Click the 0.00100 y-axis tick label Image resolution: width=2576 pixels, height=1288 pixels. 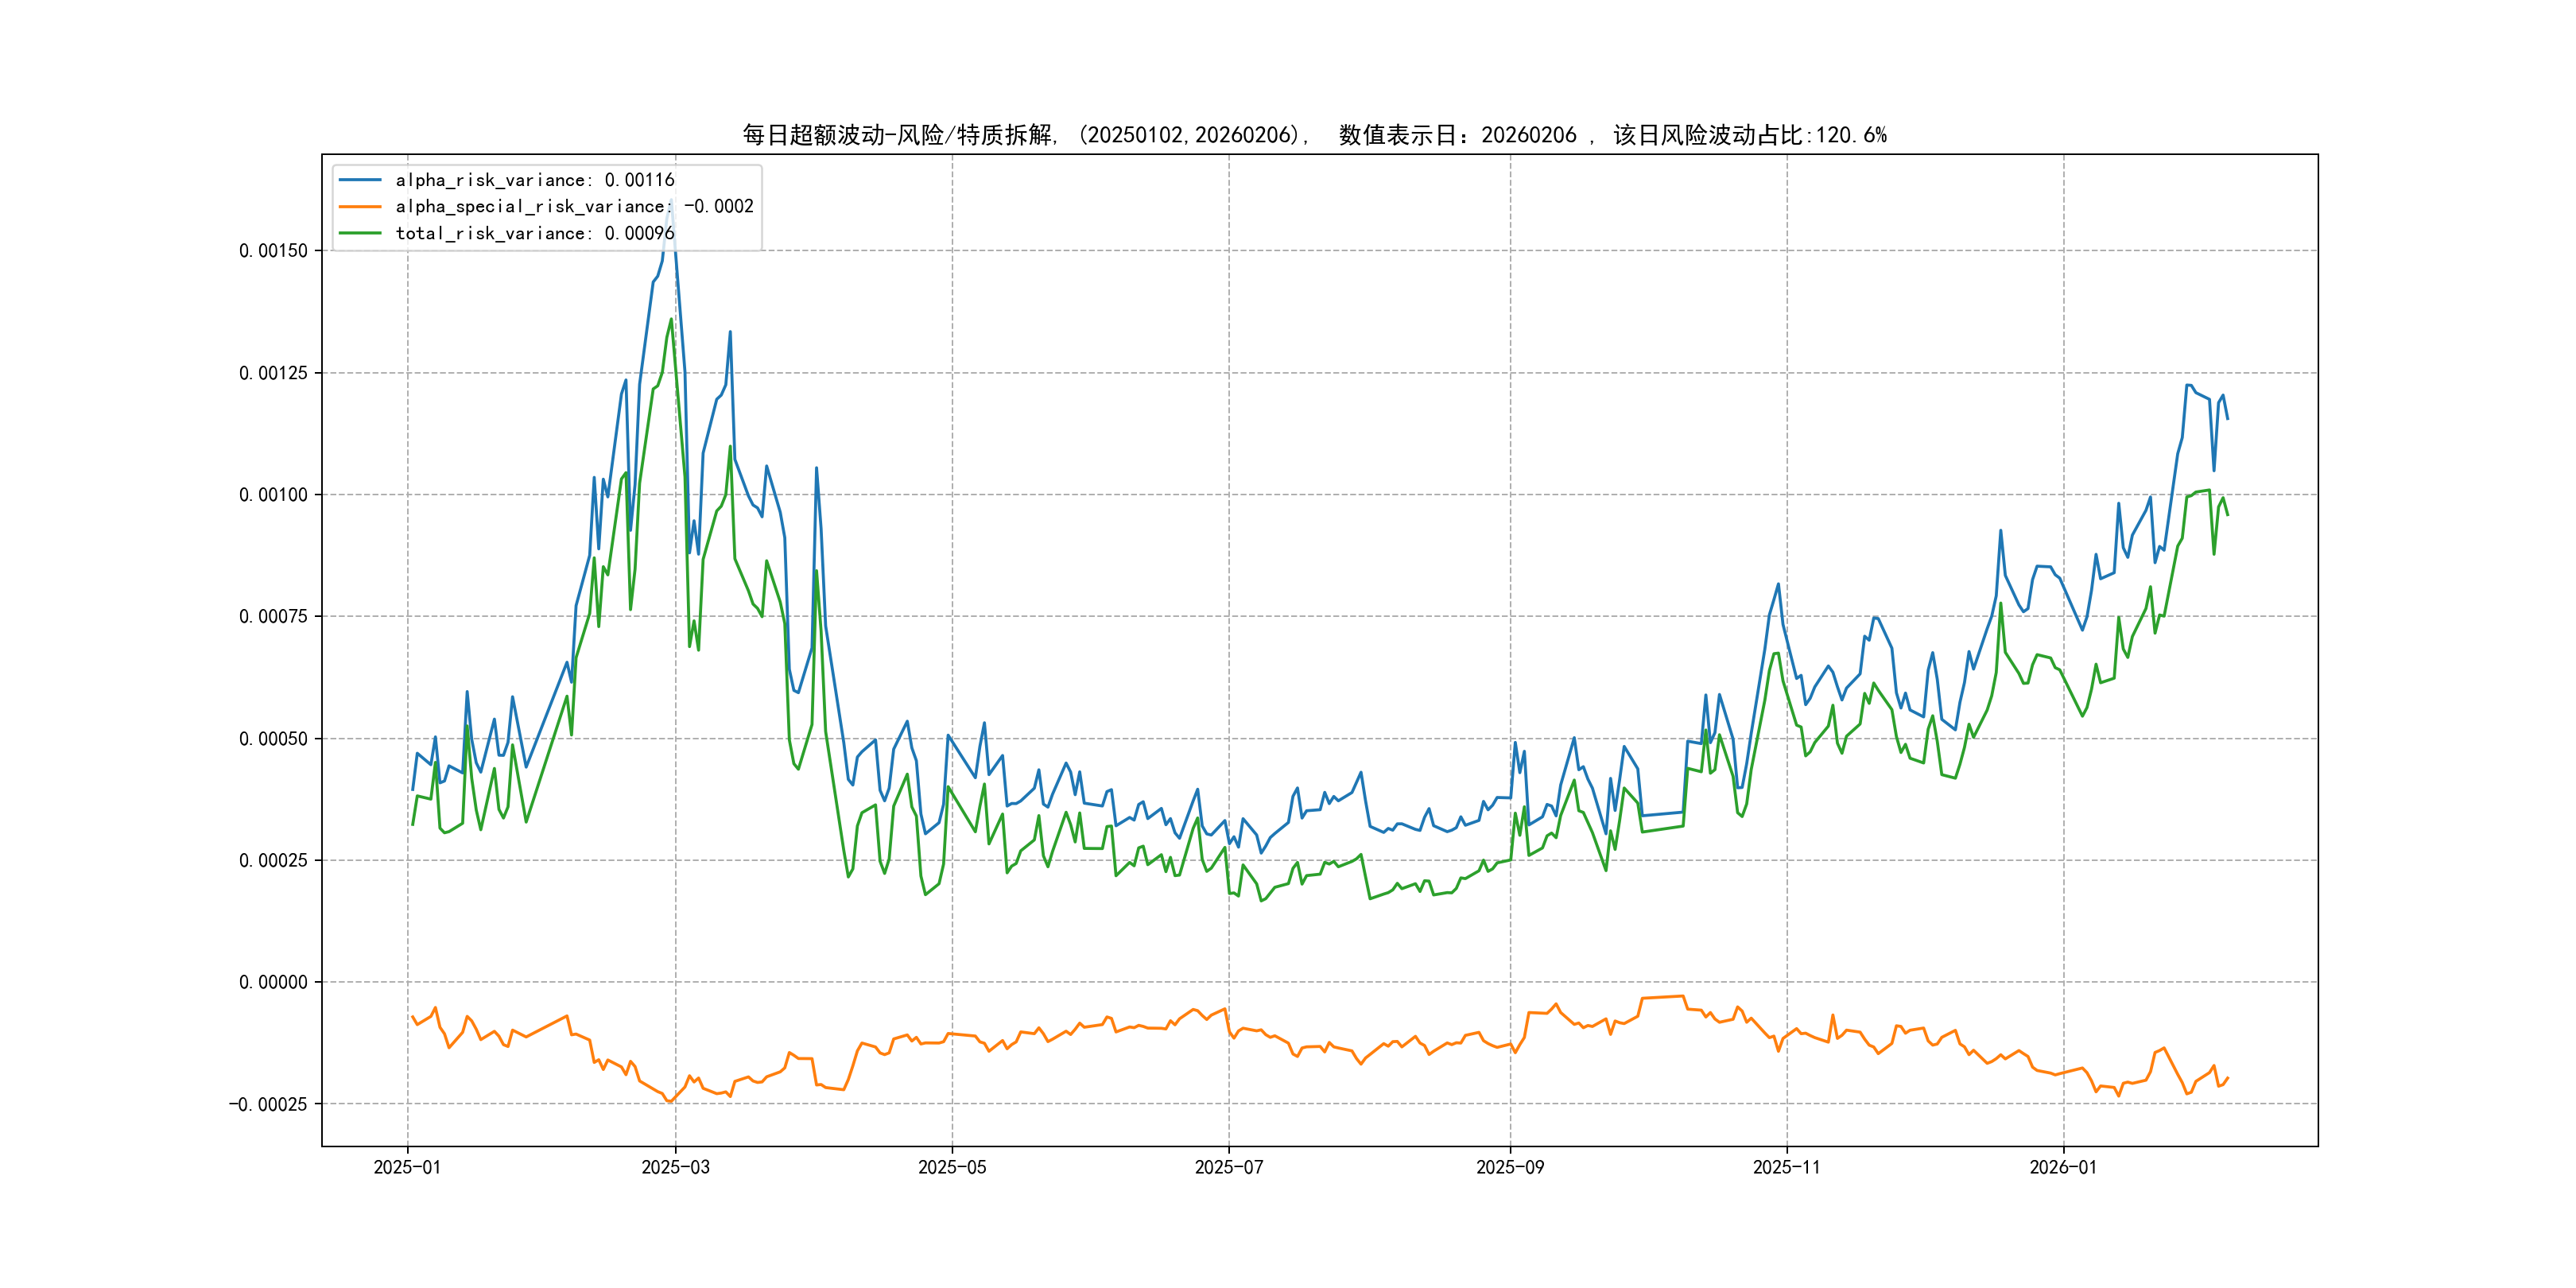273,495
